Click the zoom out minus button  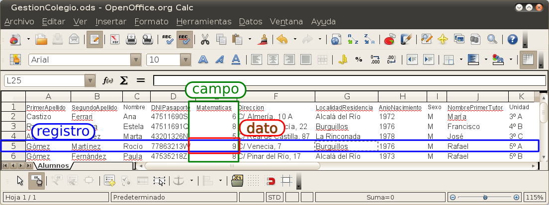coord(453,198)
